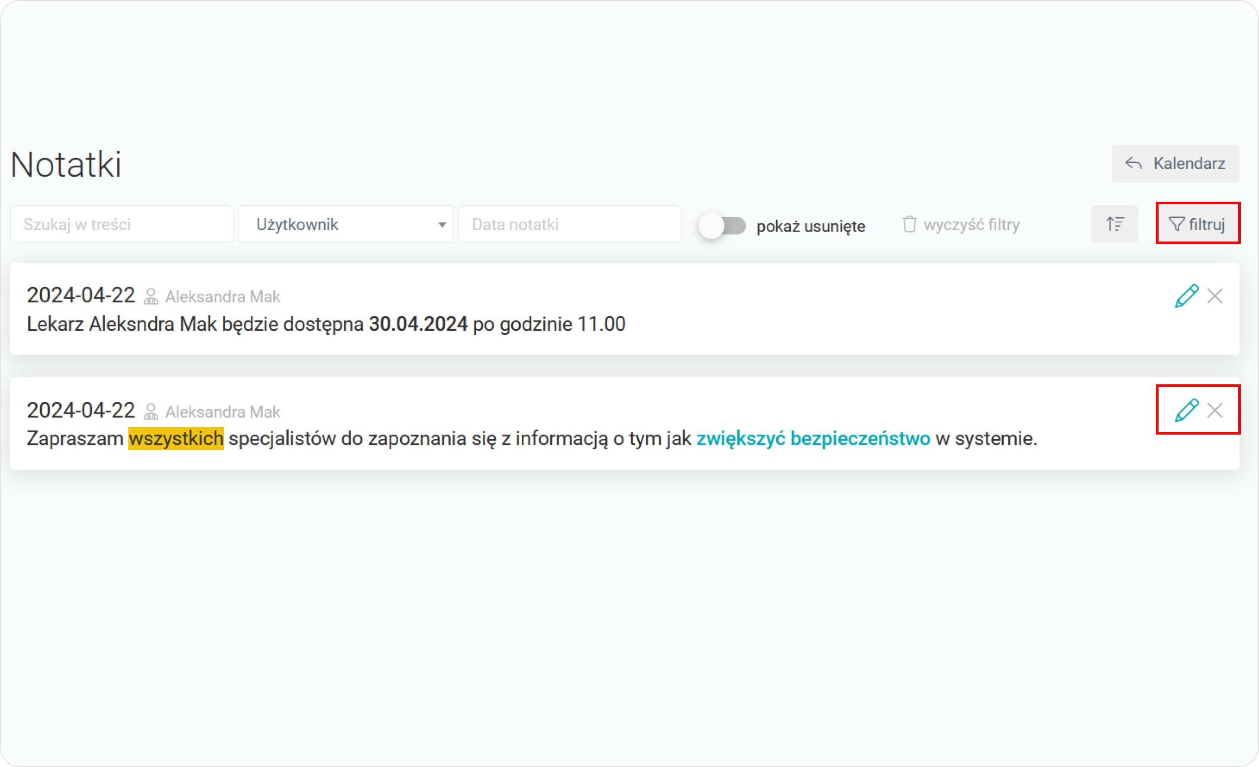Screen dimensions: 1259x767
Task: Open the Użytkownik dropdown
Action: tap(345, 224)
